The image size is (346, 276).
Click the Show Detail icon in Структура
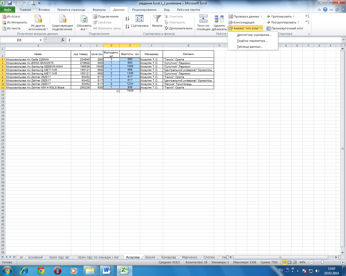click(307, 16)
